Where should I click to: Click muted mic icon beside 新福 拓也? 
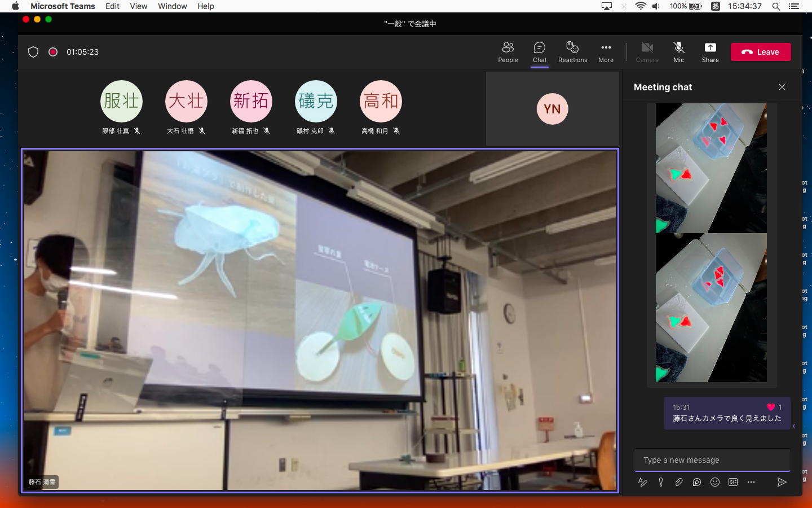pos(267,131)
